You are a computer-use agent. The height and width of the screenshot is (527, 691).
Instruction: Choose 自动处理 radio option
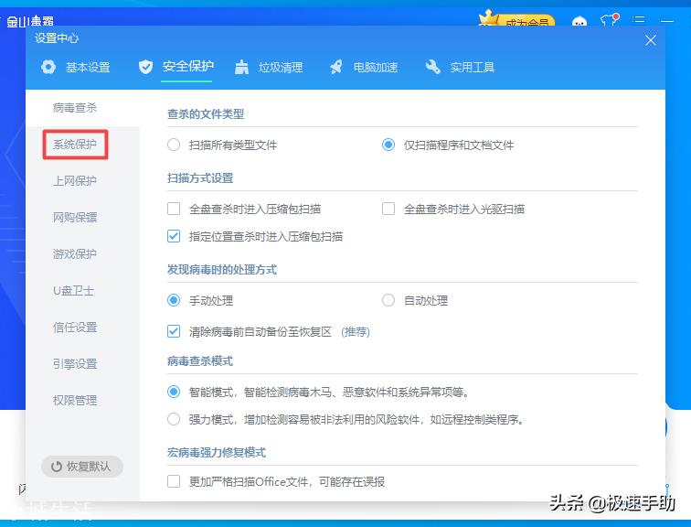tap(388, 300)
